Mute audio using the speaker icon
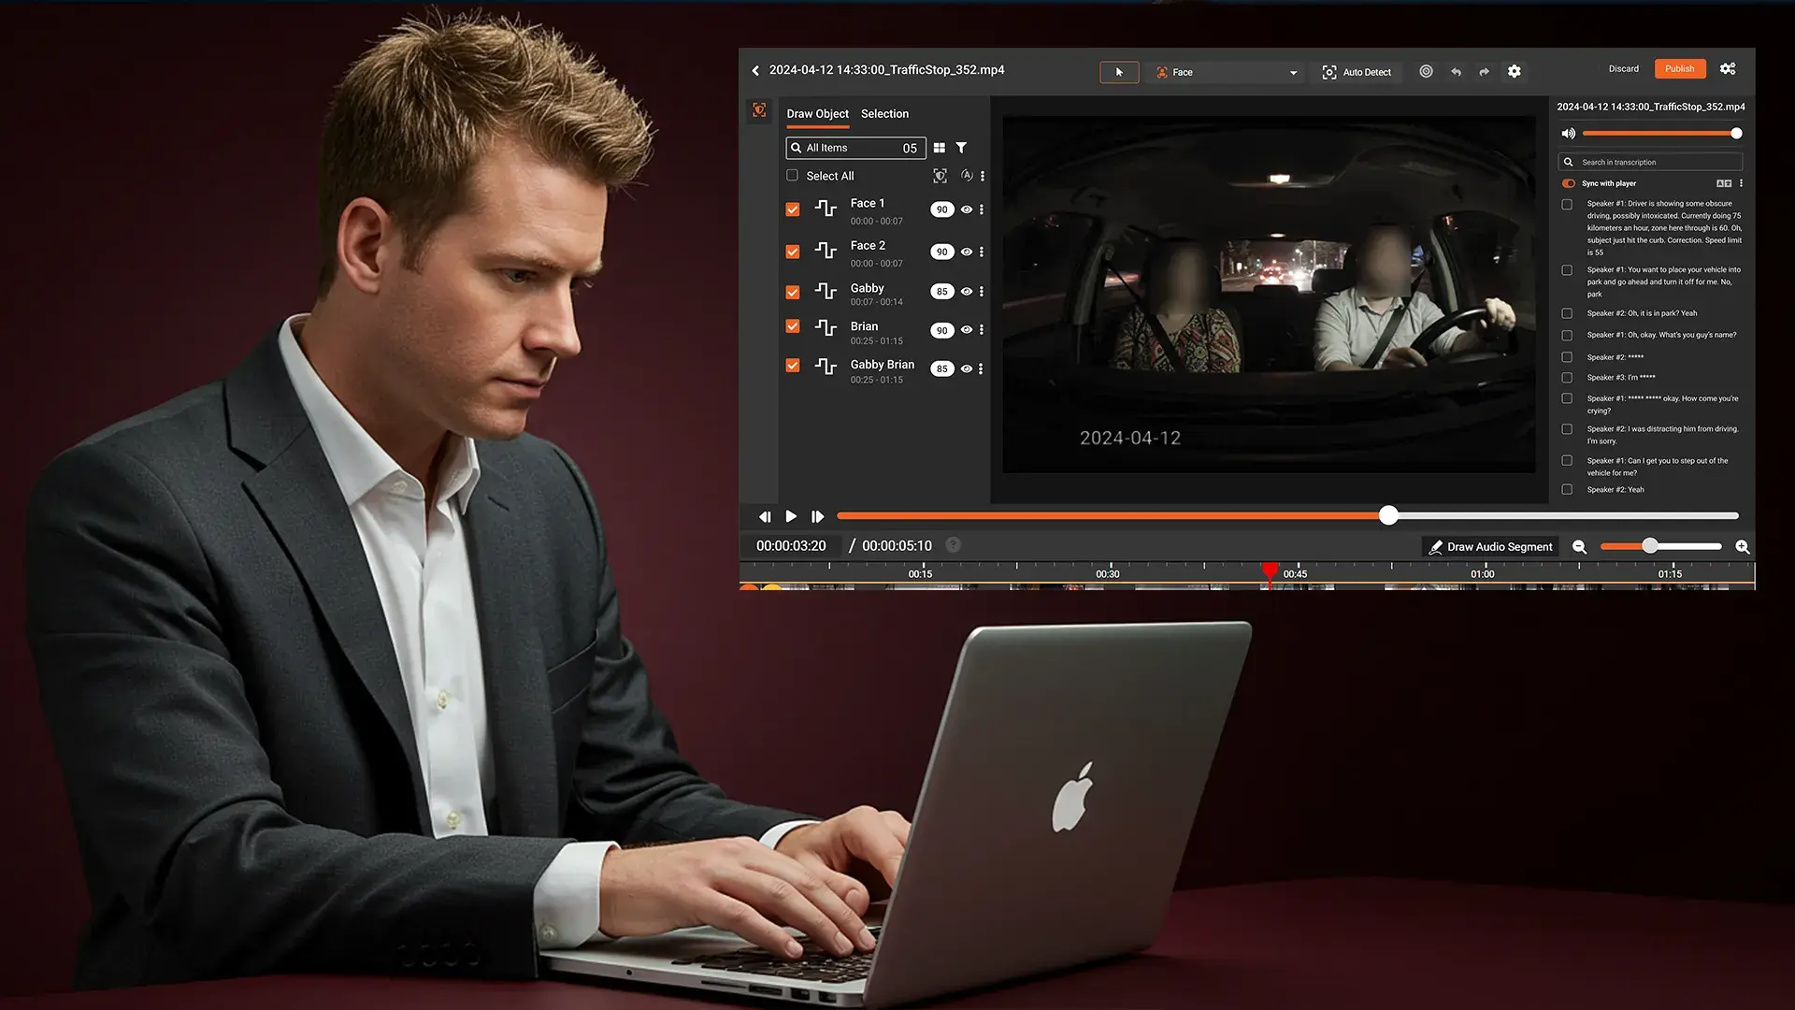 pos(1569,134)
